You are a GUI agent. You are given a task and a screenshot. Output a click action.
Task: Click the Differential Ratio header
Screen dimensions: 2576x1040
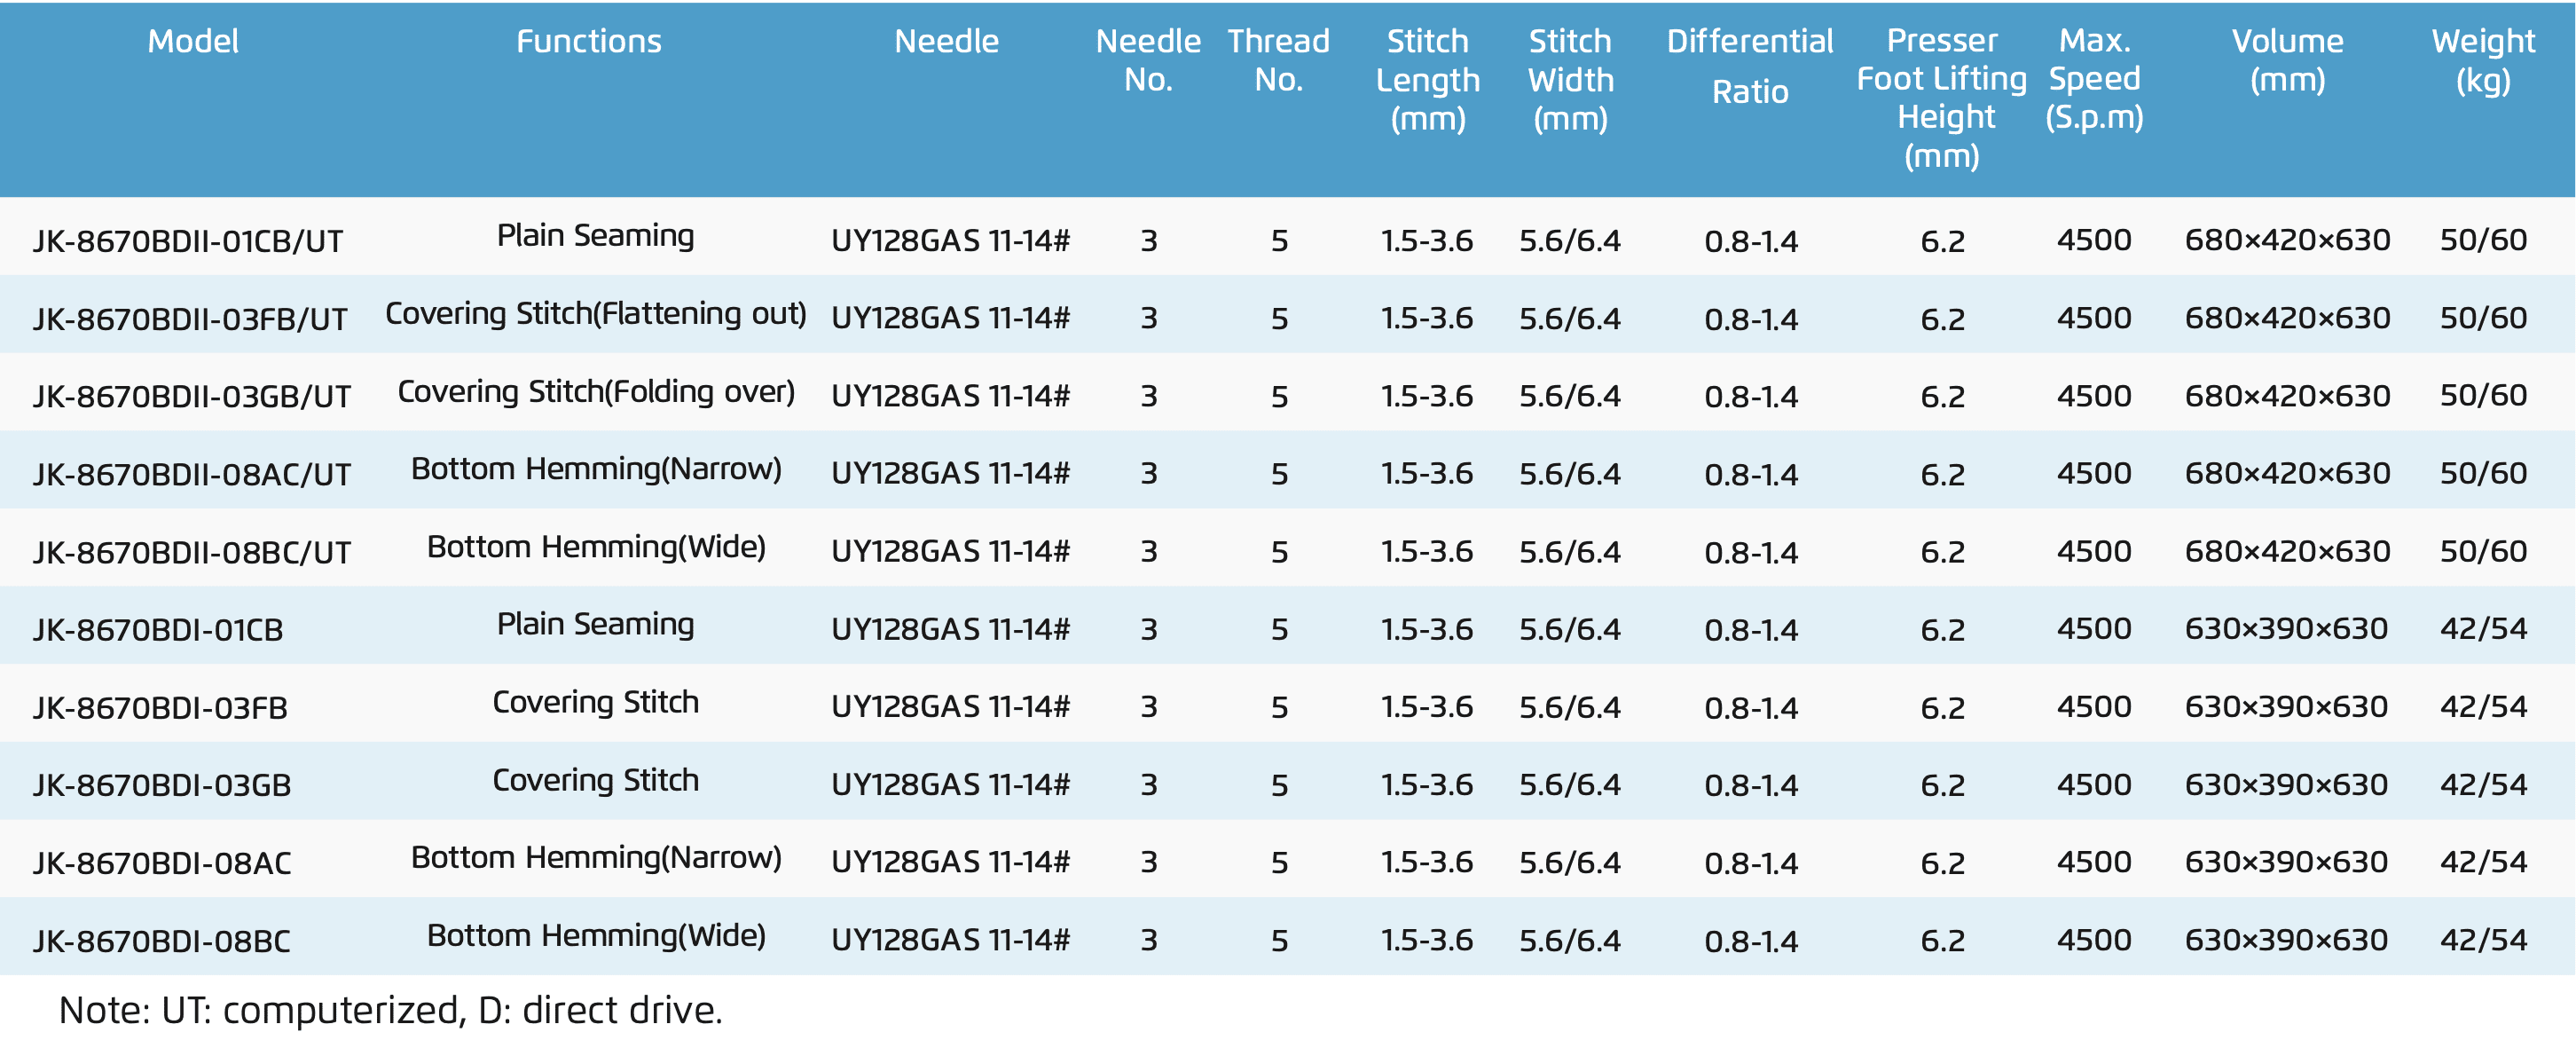1750,66
